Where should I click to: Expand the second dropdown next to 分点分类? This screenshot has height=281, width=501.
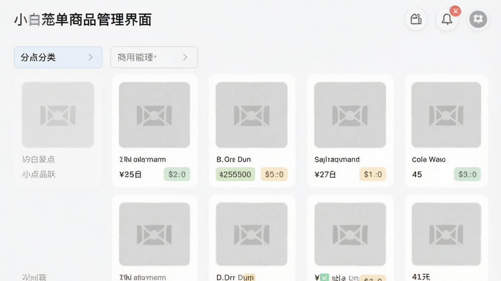pos(154,58)
